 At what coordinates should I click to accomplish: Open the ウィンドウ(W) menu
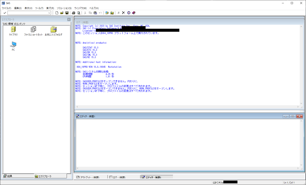point(80,8)
